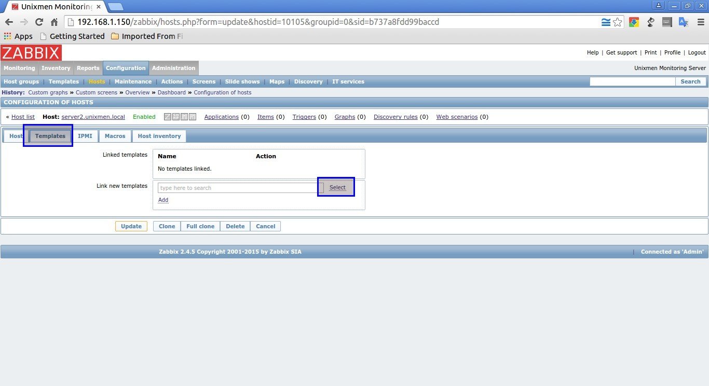Open Overview in history breadcrumb
Viewport: 709px width, 386px height.
click(x=138, y=92)
